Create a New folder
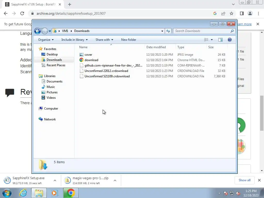264x198 pixels. (129, 40)
